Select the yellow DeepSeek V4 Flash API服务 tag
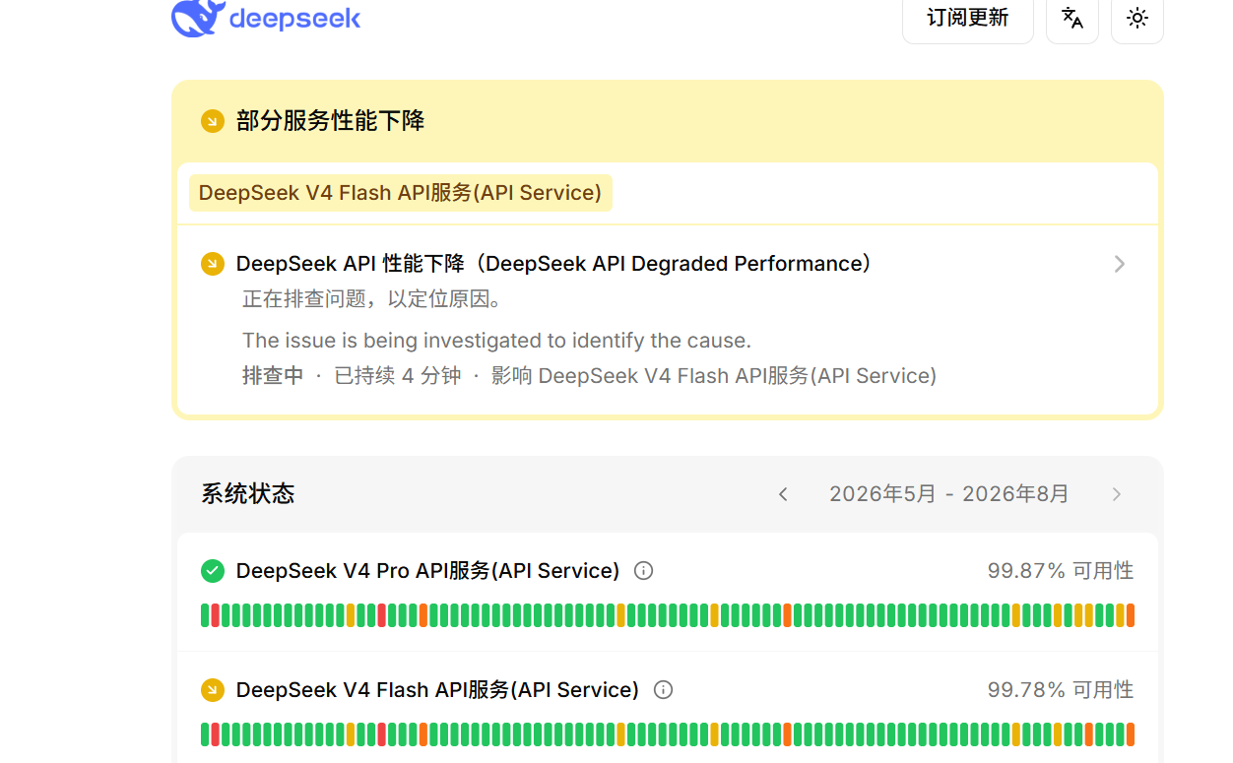The height and width of the screenshot is (763, 1233). coord(400,193)
